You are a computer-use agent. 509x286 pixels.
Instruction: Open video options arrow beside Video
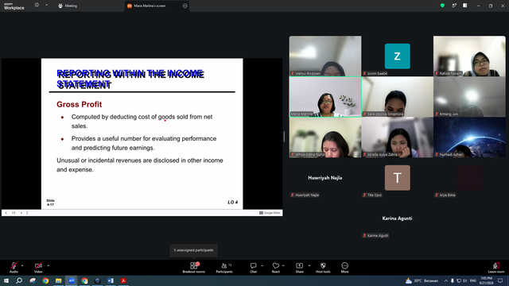48,266
